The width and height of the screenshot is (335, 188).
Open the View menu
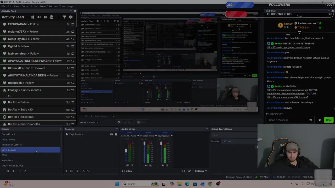(16, 6)
